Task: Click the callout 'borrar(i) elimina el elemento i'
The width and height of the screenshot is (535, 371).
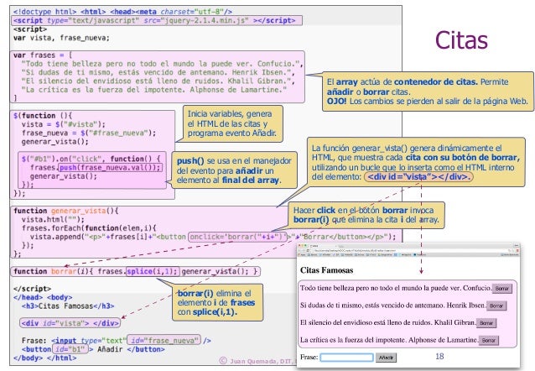Action: tap(217, 302)
